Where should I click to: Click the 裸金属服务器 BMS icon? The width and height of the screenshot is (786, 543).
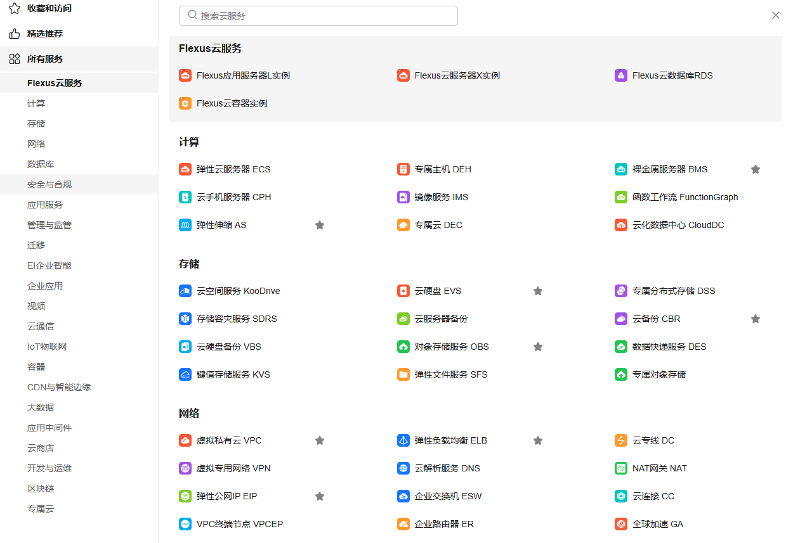(x=621, y=169)
